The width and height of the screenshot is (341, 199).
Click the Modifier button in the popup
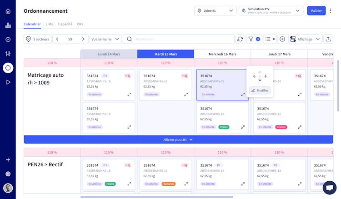coord(260,90)
